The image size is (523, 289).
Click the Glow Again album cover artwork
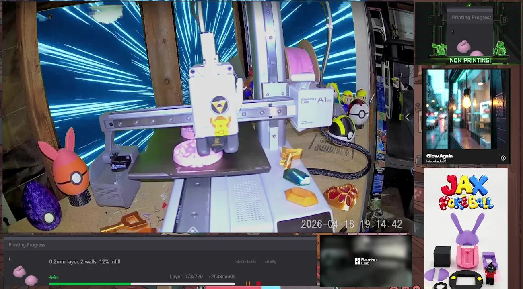(466, 109)
